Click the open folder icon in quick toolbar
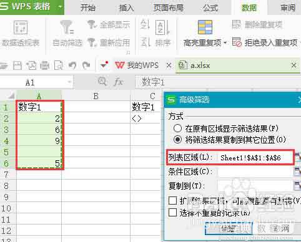 tap(4, 65)
